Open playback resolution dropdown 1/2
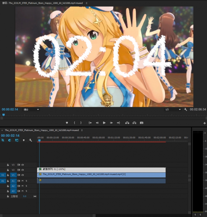The width and height of the screenshot is (207, 217). coord(173,109)
